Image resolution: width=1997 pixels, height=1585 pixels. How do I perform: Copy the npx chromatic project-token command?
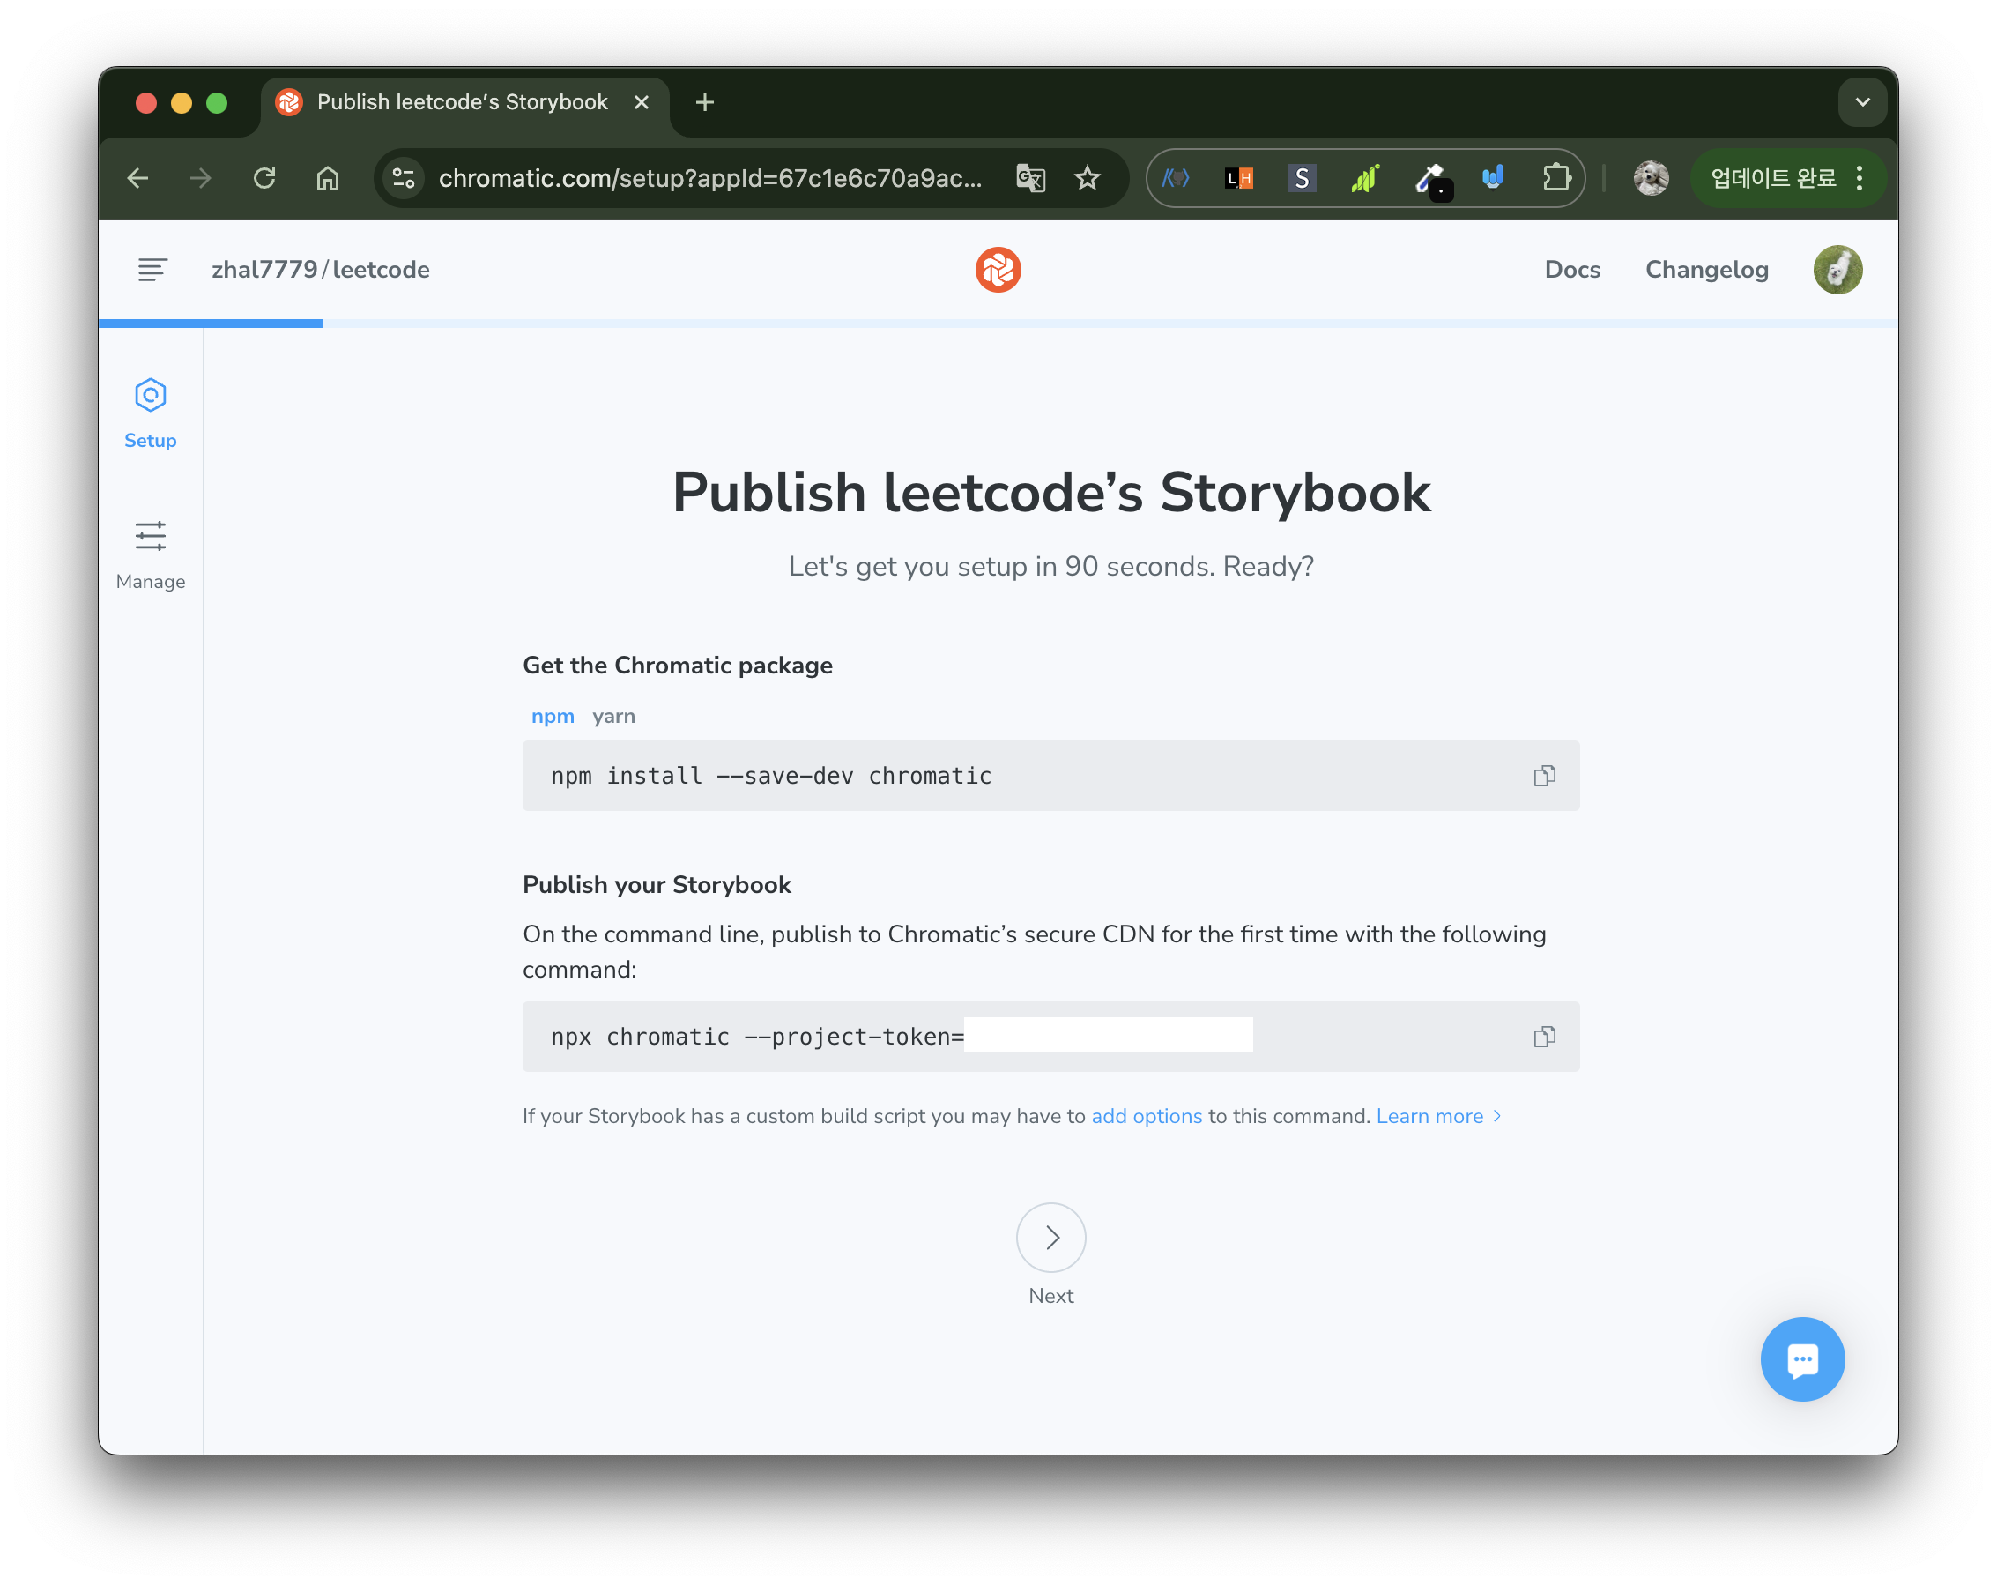[x=1543, y=1037]
